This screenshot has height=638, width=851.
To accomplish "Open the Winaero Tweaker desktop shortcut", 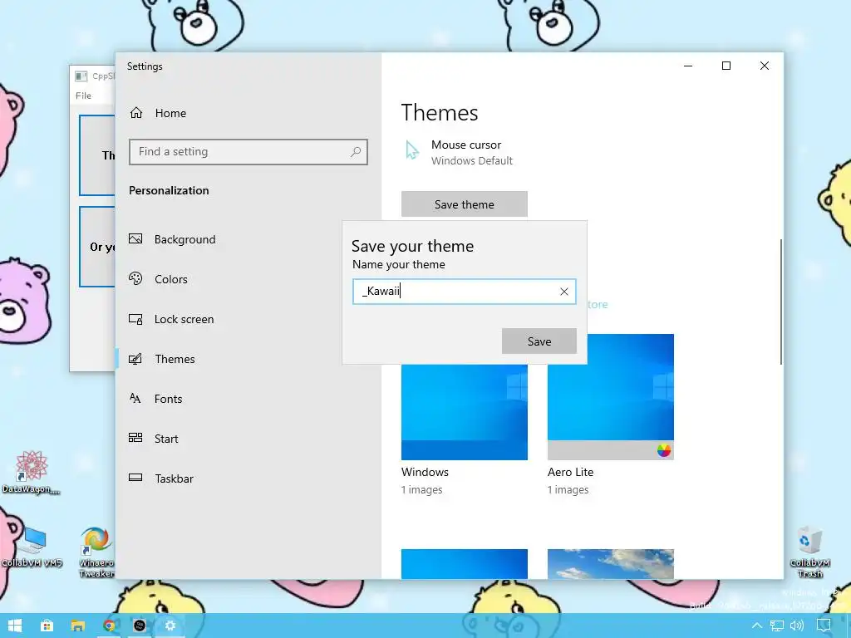I will click(x=96, y=552).
